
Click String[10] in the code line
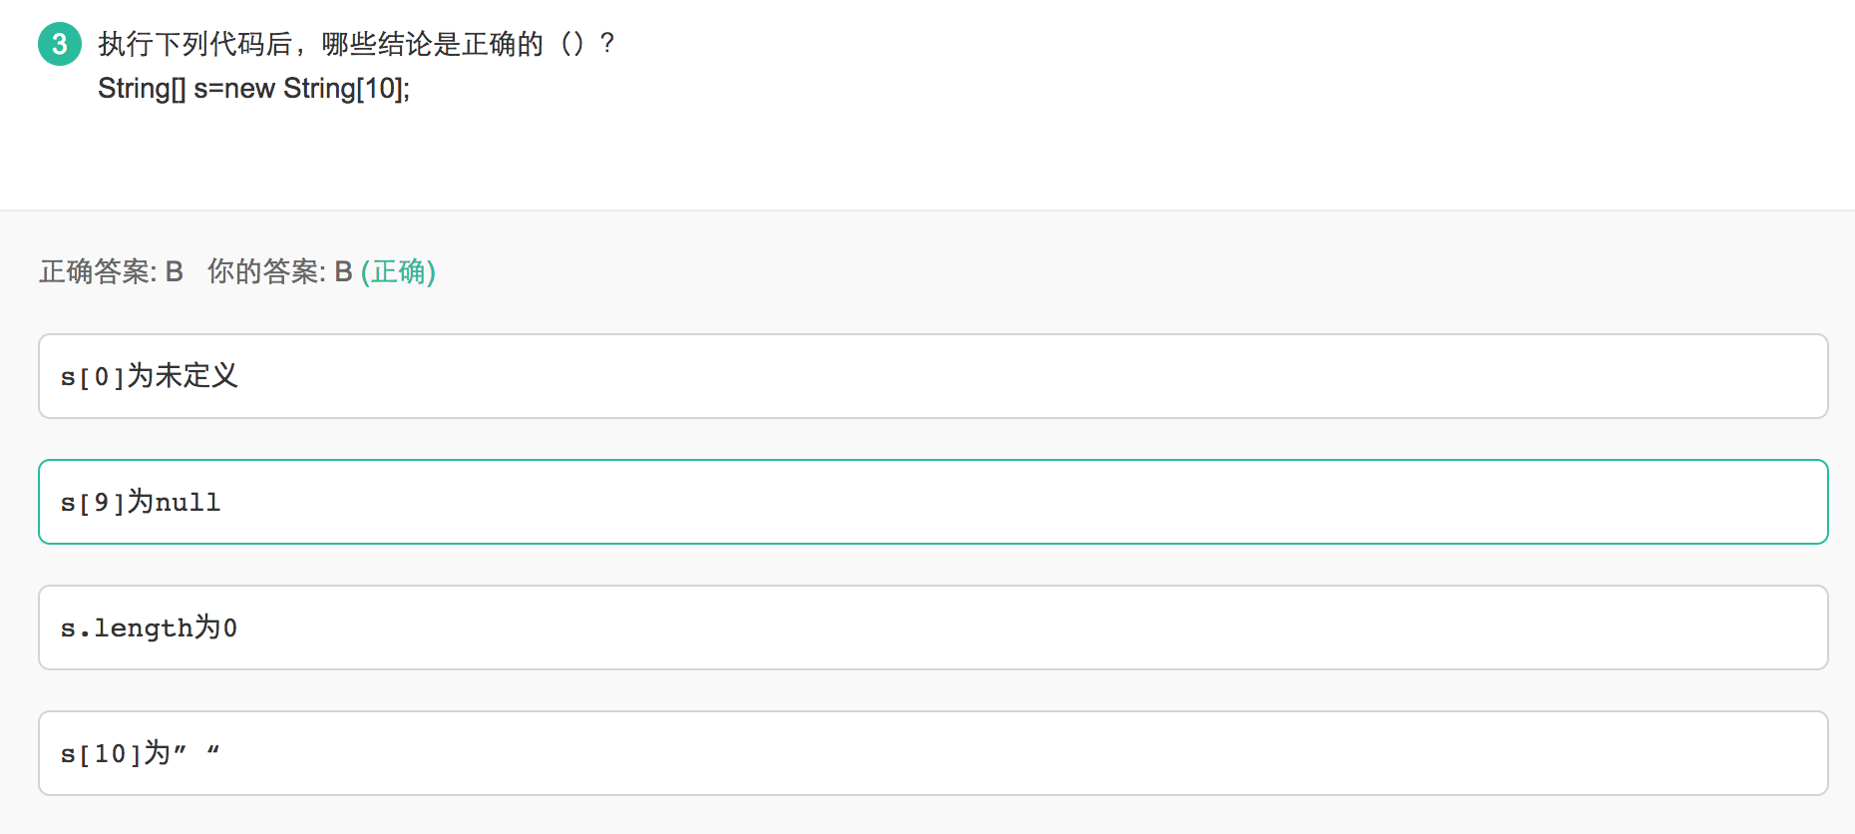coord(343,89)
